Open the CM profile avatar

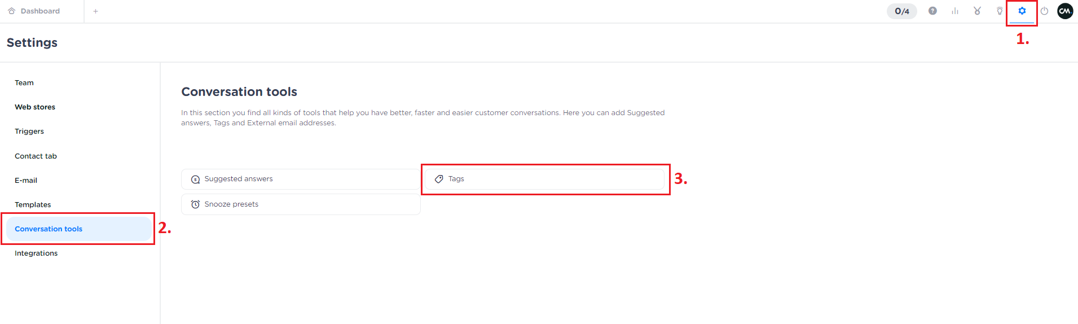[x=1064, y=11]
